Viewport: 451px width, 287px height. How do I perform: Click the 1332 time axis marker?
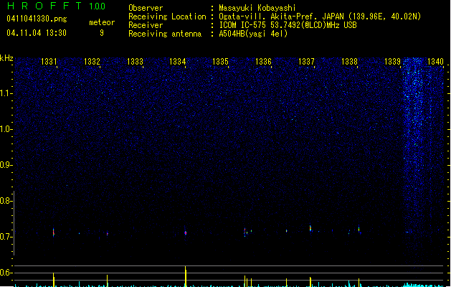pyautogui.click(x=92, y=62)
